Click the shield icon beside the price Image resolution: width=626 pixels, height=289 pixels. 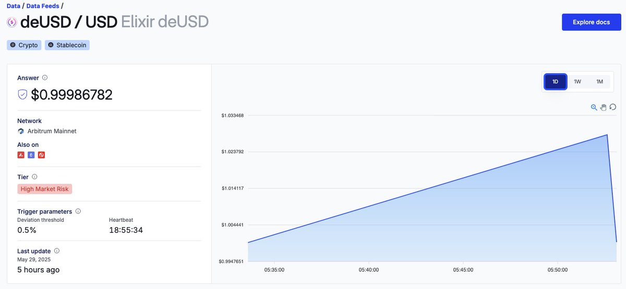pyautogui.click(x=22, y=94)
